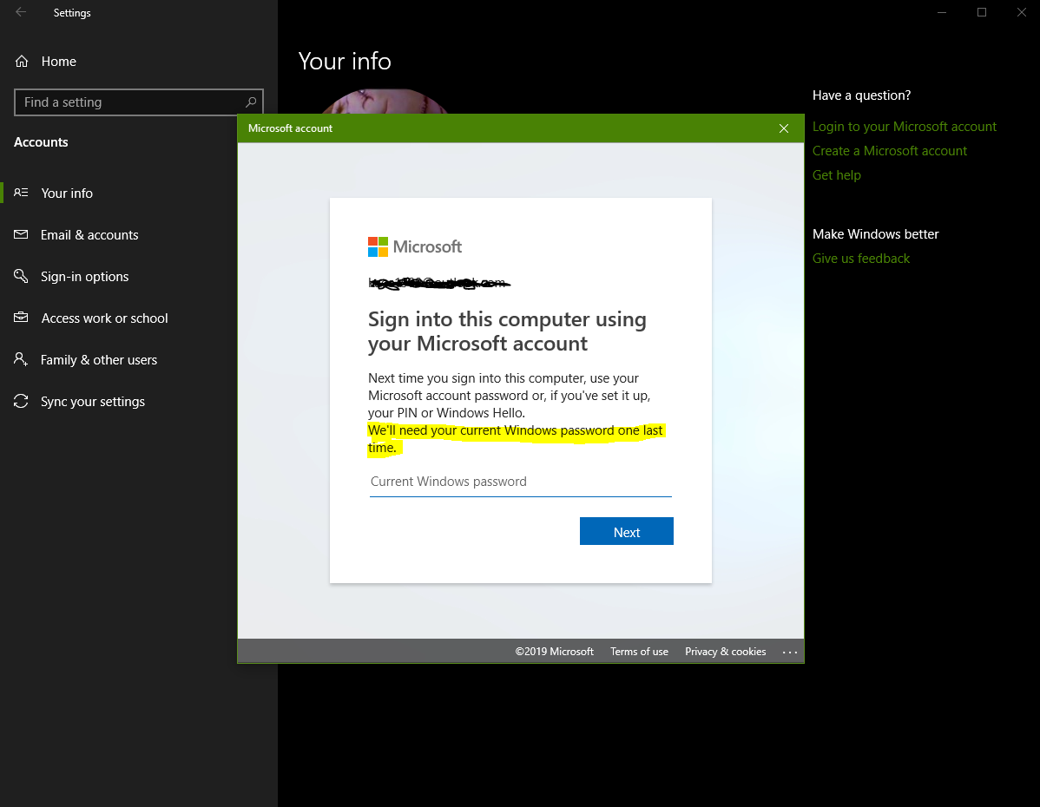Click Give us feedback link

click(861, 259)
